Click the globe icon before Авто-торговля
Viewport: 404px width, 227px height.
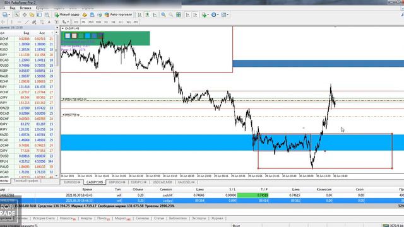pyautogui.click(x=100, y=15)
